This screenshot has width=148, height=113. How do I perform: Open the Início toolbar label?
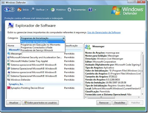click(26, 10)
